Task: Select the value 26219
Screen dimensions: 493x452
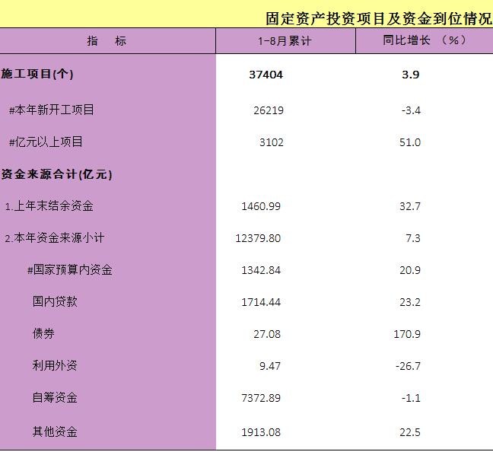Action: [269, 110]
